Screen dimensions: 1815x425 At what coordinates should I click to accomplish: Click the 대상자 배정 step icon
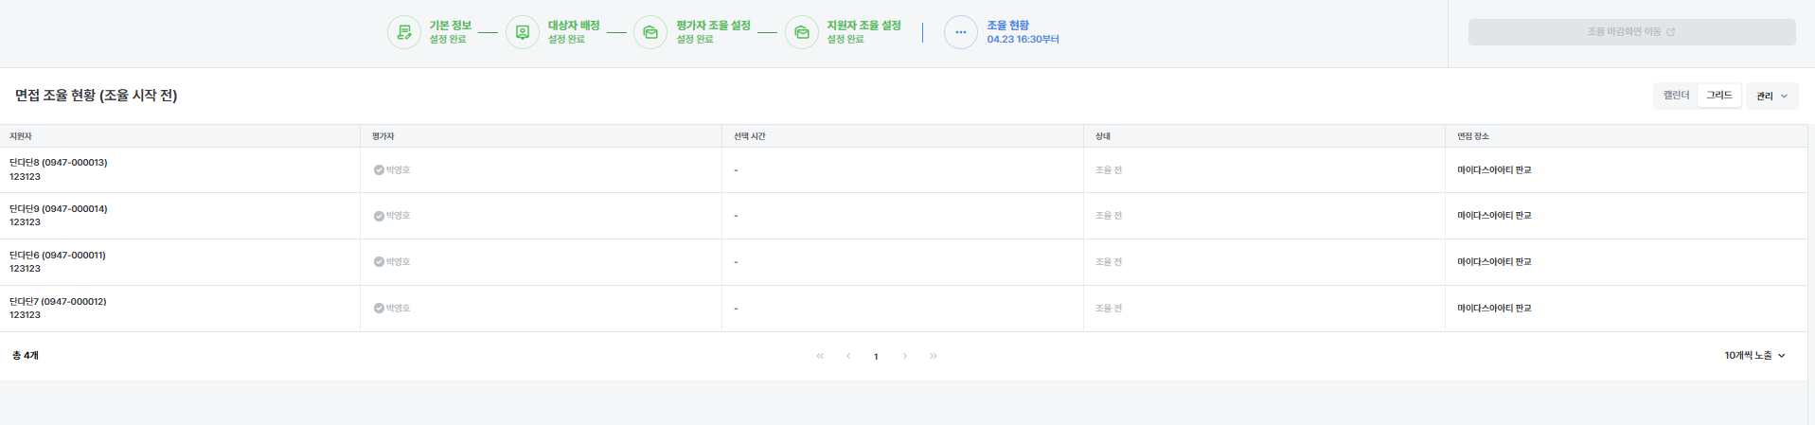[523, 32]
